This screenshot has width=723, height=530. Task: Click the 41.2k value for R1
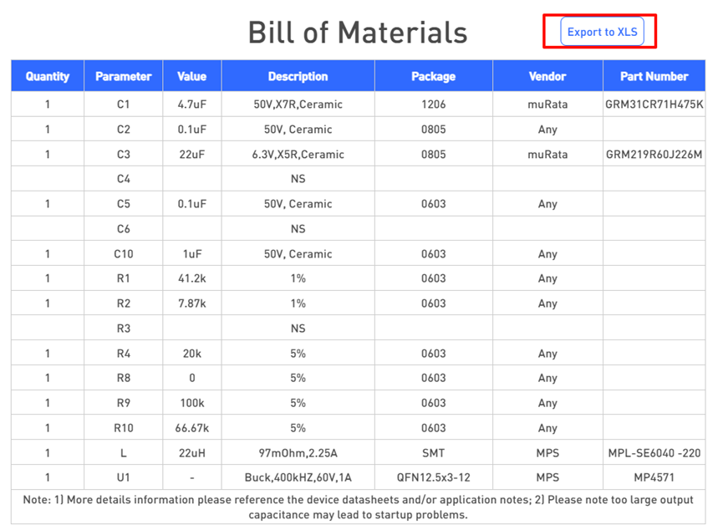click(191, 278)
